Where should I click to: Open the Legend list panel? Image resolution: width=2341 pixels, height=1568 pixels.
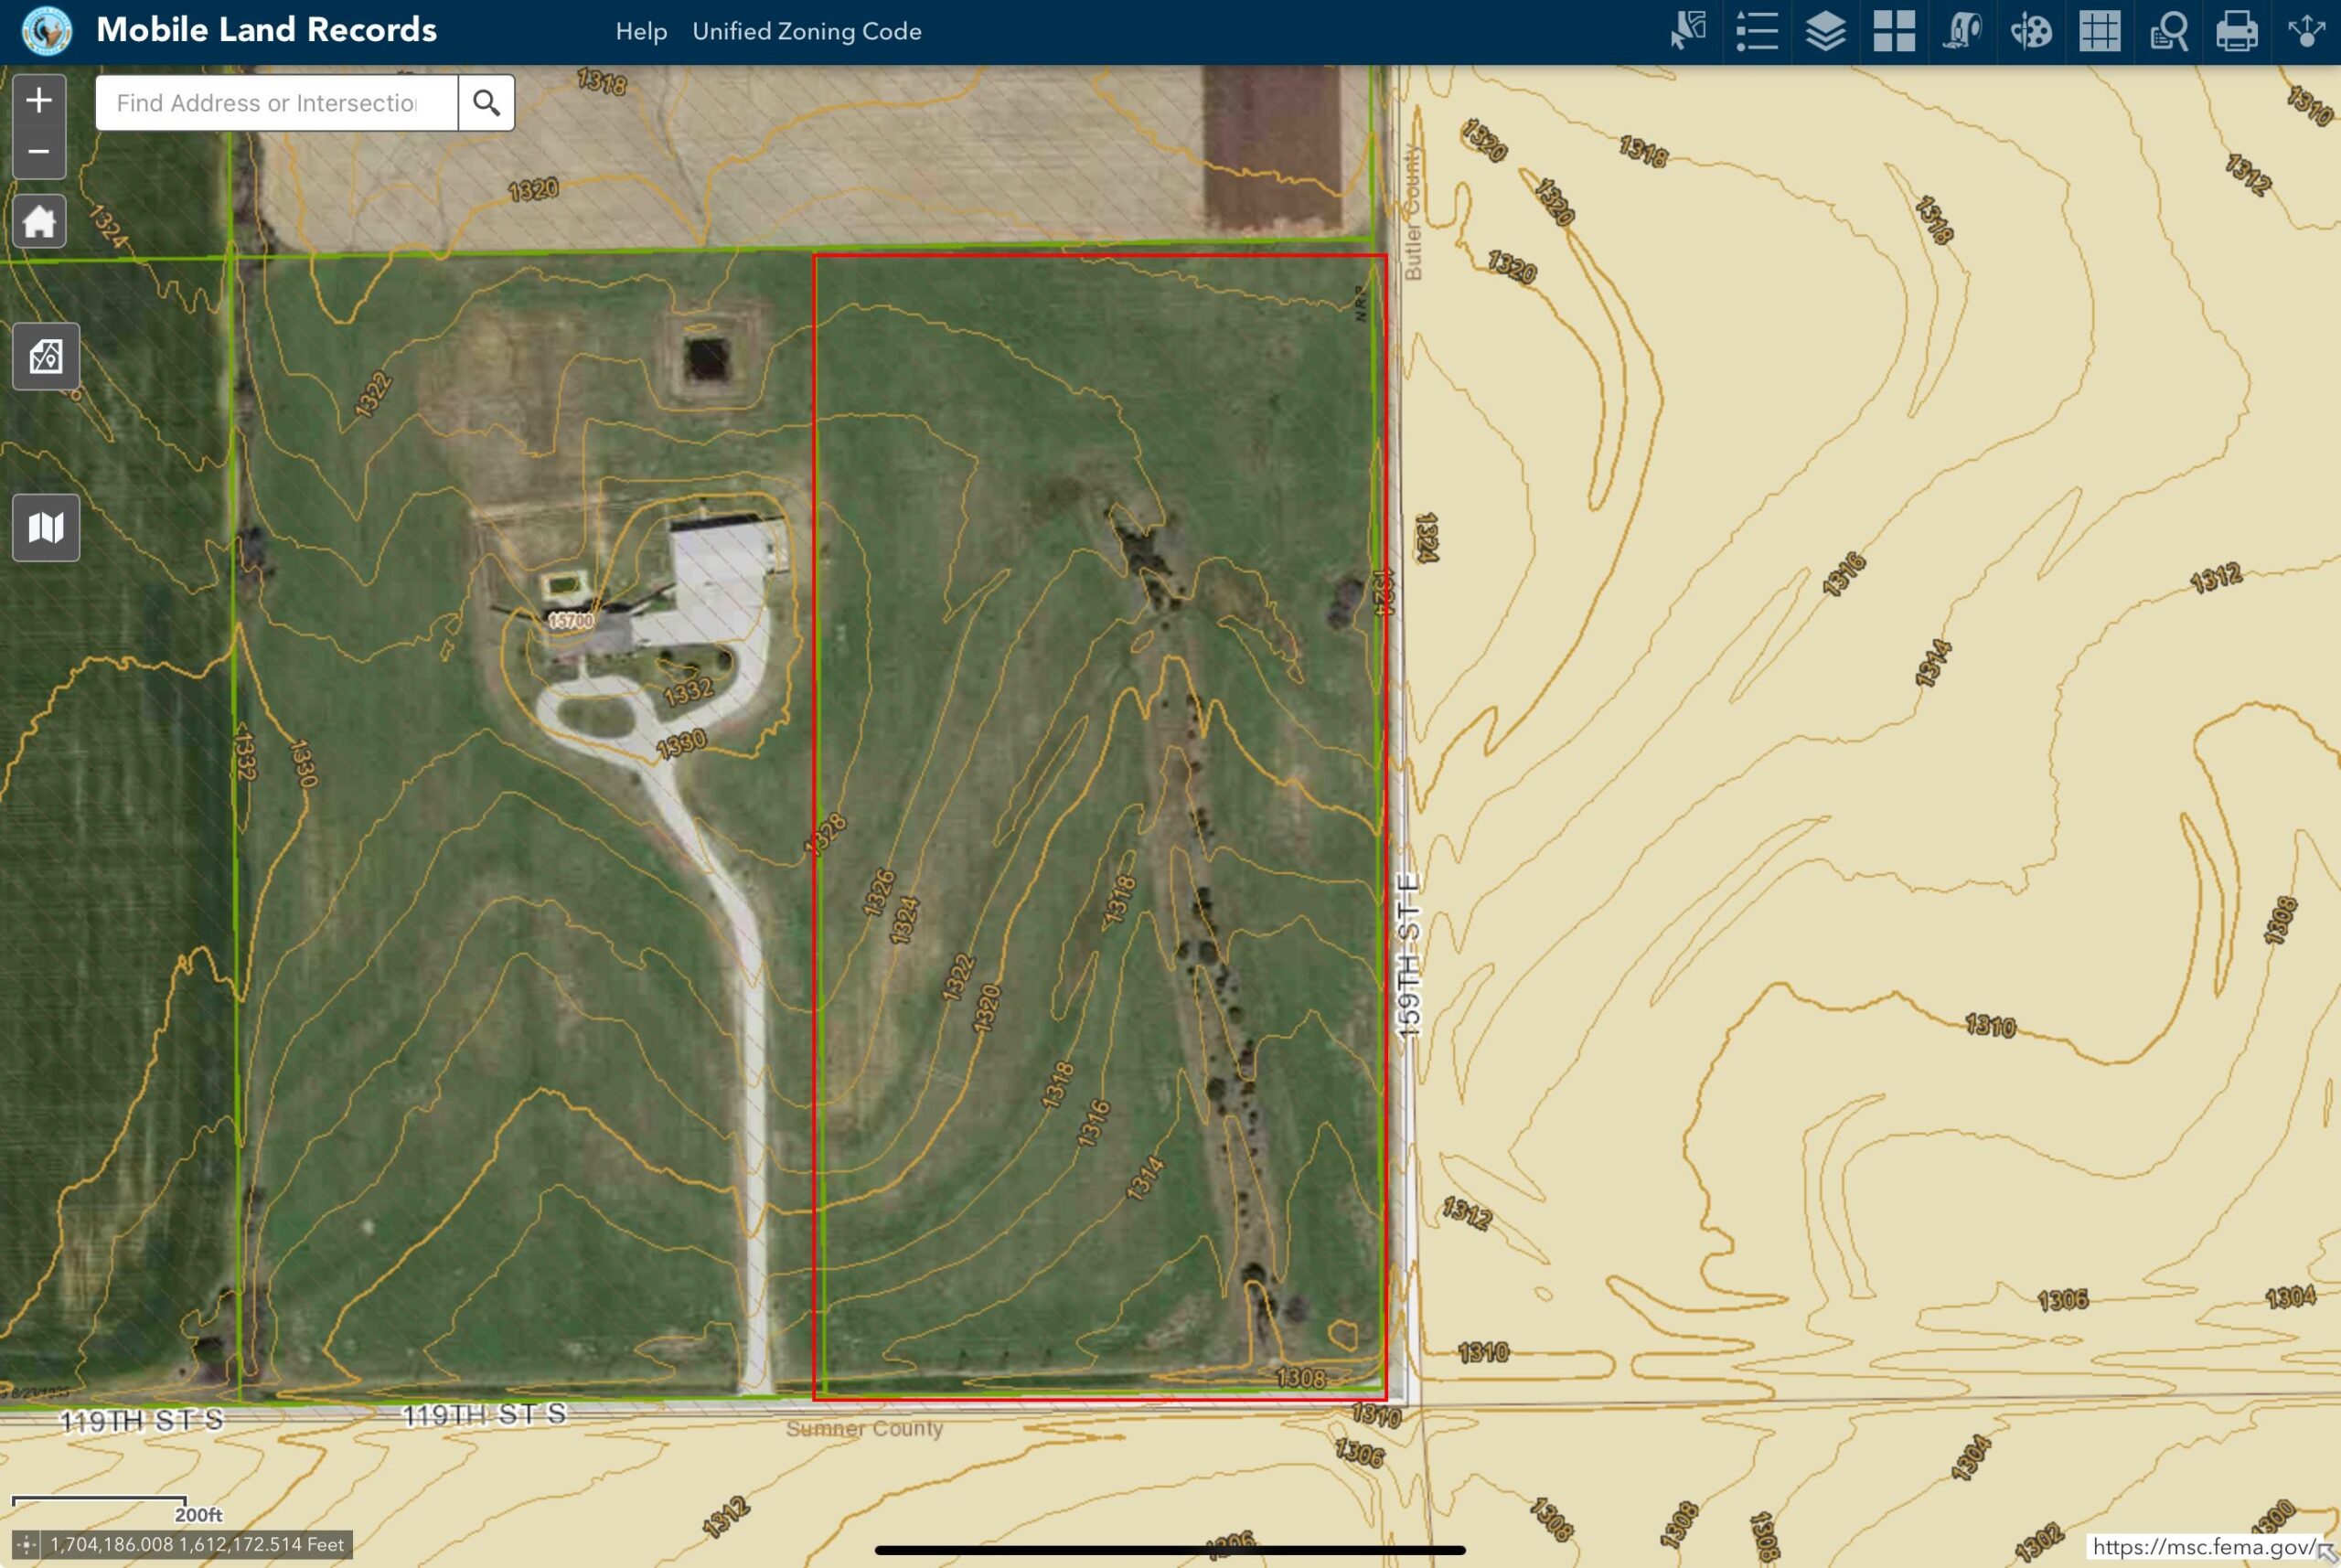tap(1757, 31)
